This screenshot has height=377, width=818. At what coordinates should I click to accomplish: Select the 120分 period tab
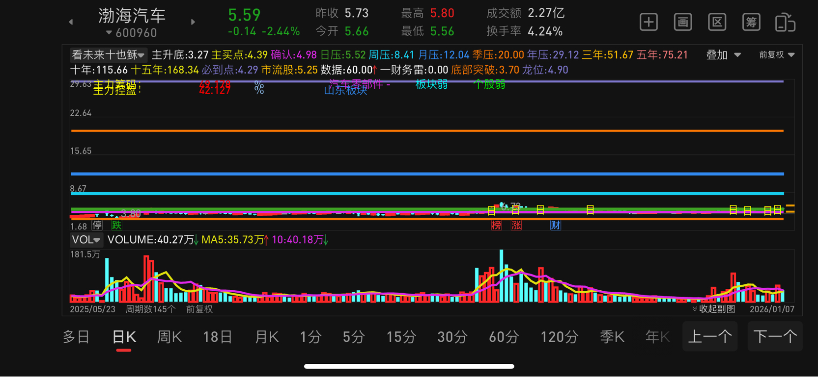click(559, 337)
